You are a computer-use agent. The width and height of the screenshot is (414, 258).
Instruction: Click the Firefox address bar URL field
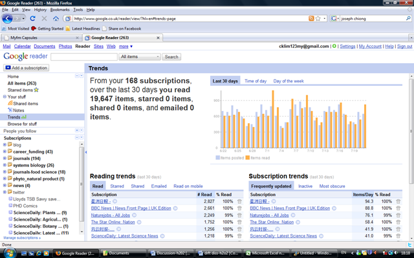[190, 19]
